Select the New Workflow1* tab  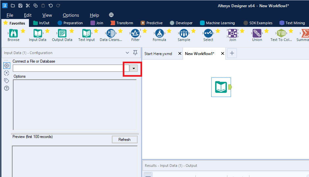point(199,53)
